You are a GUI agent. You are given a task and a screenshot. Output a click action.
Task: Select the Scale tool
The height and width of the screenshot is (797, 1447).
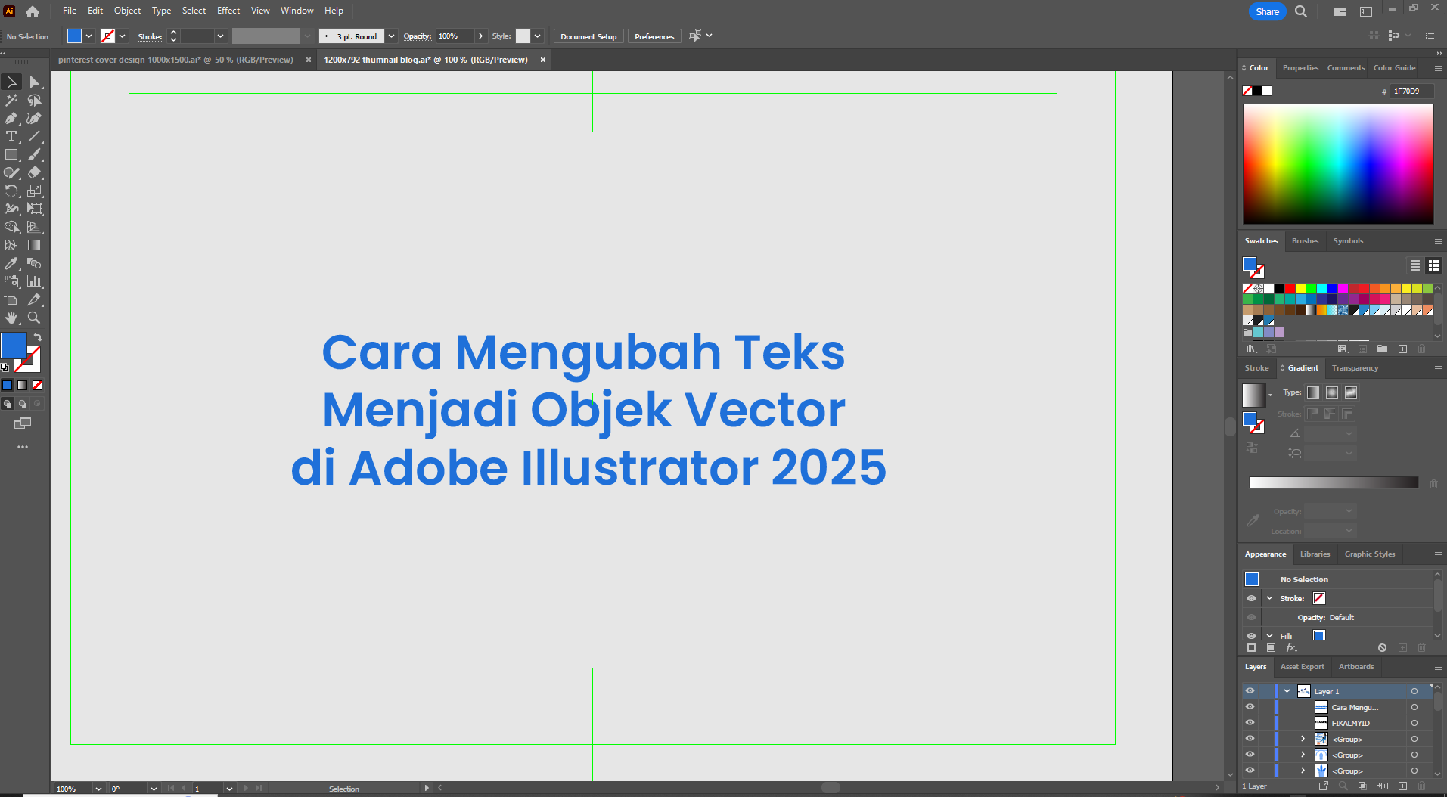34,191
